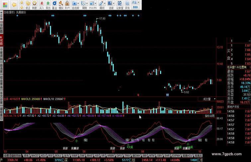This screenshot has height=162, width=251.
Task: Open the 资金 dropdown in toolbar
Action: [135, 2]
